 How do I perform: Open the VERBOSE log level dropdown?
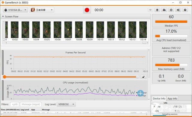click(66, 104)
